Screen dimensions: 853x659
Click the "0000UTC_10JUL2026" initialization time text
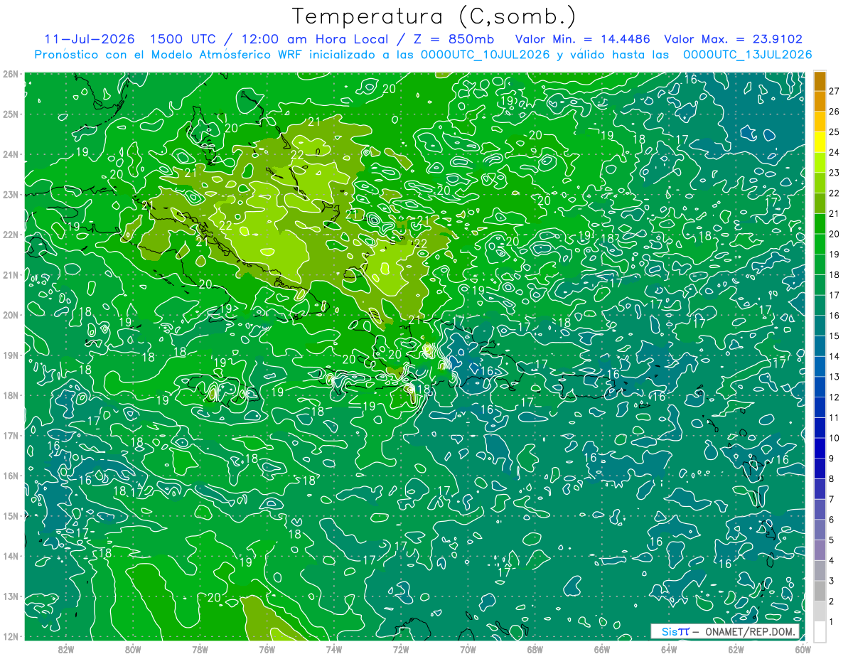click(485, 55)
